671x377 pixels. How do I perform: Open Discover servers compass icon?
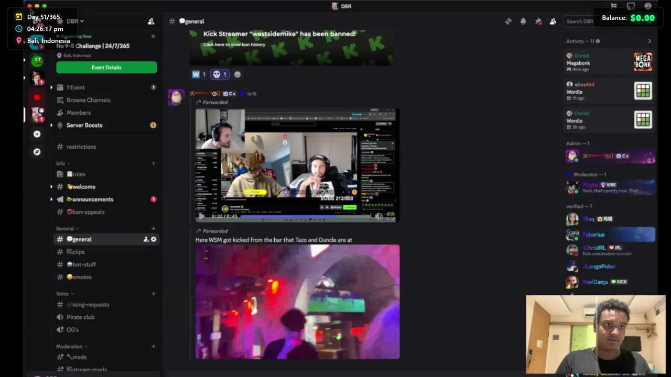click(37, 152)
